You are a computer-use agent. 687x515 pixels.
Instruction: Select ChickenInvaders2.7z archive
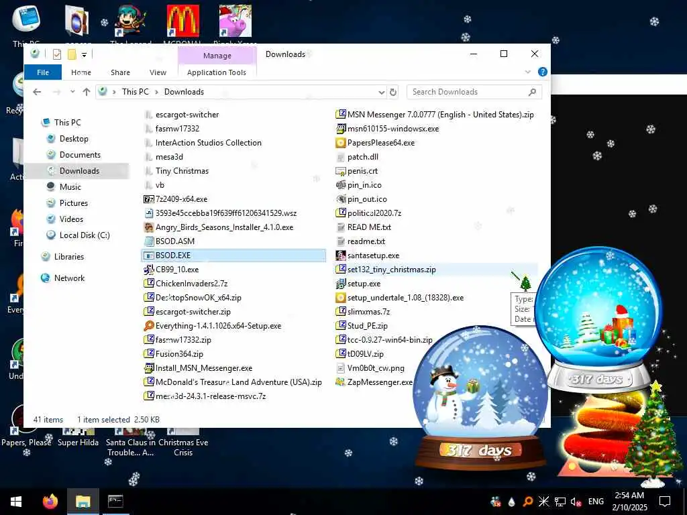(191, 284)
